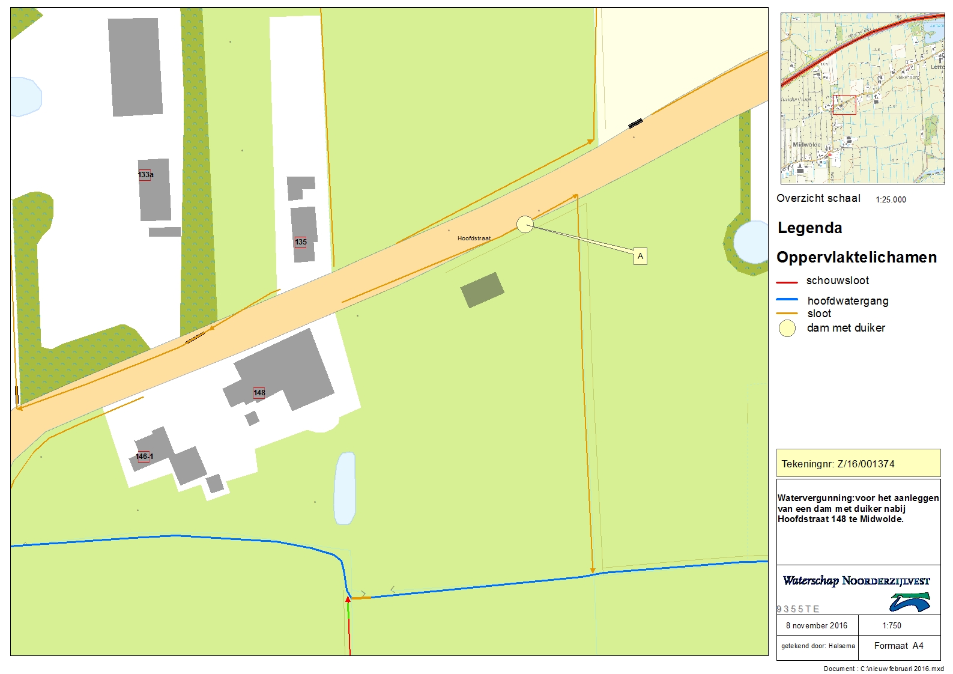
Task: Select the Formaat A4 cell
Action: click(x=898, y=646)
